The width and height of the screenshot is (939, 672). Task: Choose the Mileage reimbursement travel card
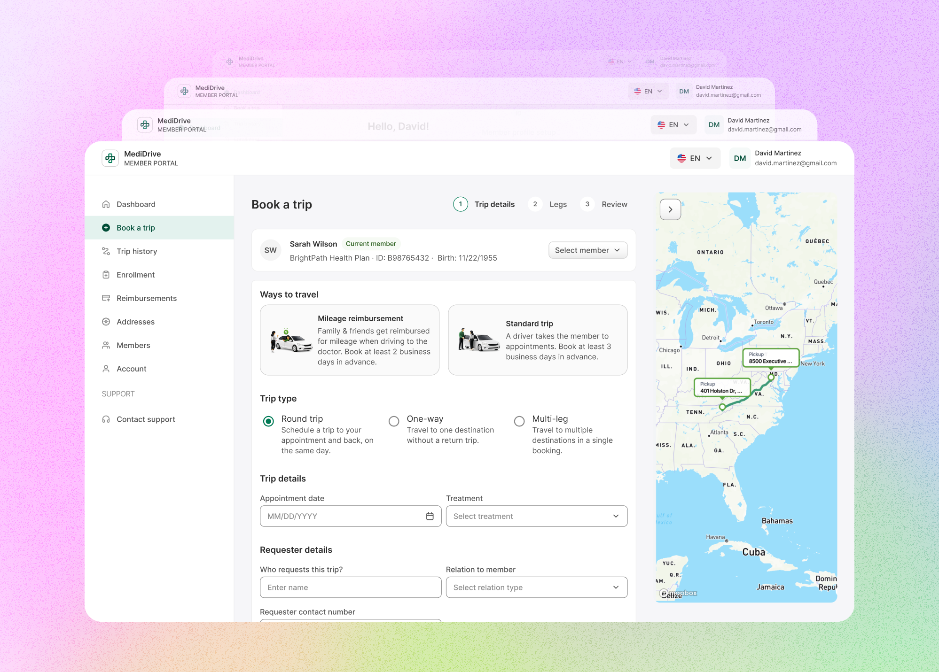point(350,340)
